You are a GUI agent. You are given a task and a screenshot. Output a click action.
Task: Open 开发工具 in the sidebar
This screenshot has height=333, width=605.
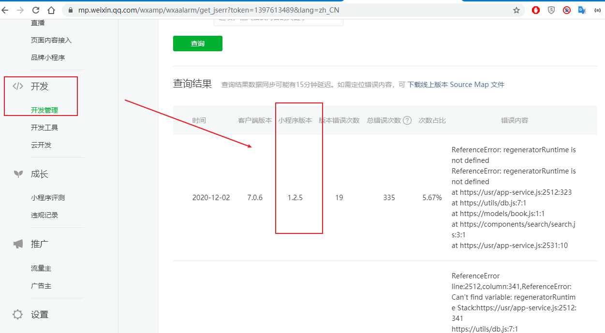pyautogui.click(x=44, y=128)
